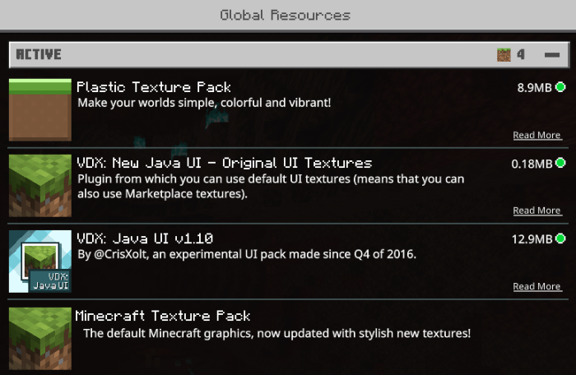The height and width of the screenshot is (375, 576).
Task: Open VDX: Java UI v1.10 thumbnail
Action: [40, 262]
